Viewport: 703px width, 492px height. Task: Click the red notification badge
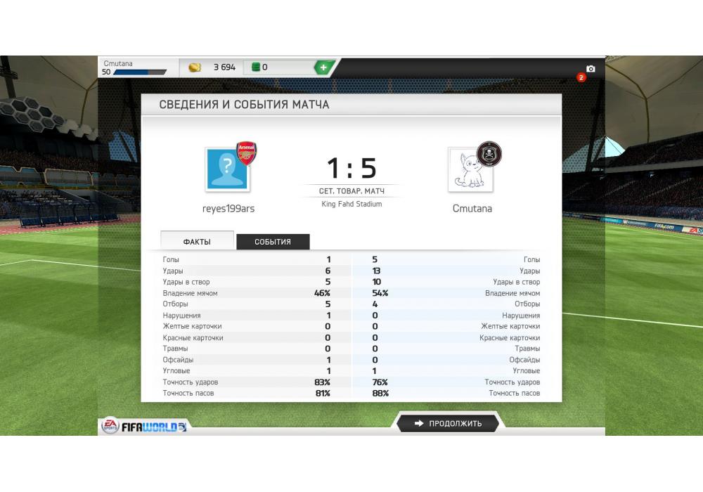[581, 77]
